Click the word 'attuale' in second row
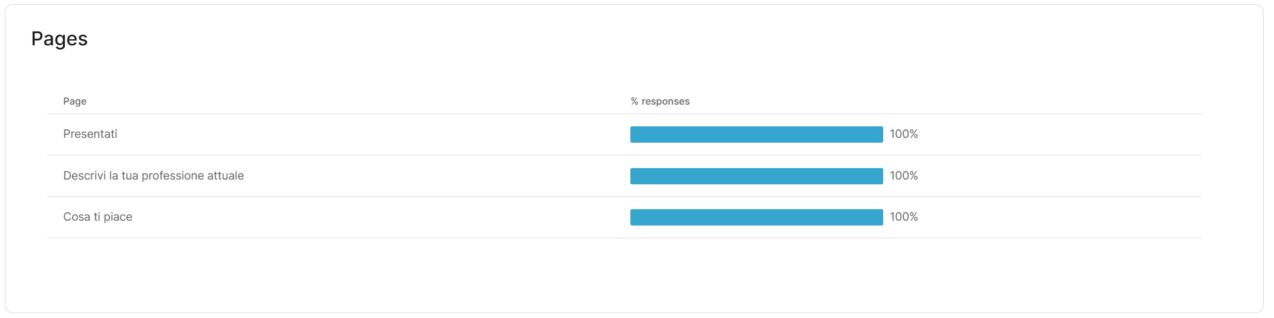This screenshot has height=318, width=1274. [226, 176]
